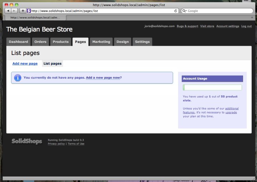The width and height of the screenshot is (257, 182).
Task: Go back with the browser back arrow
Action: click(8, 11)
